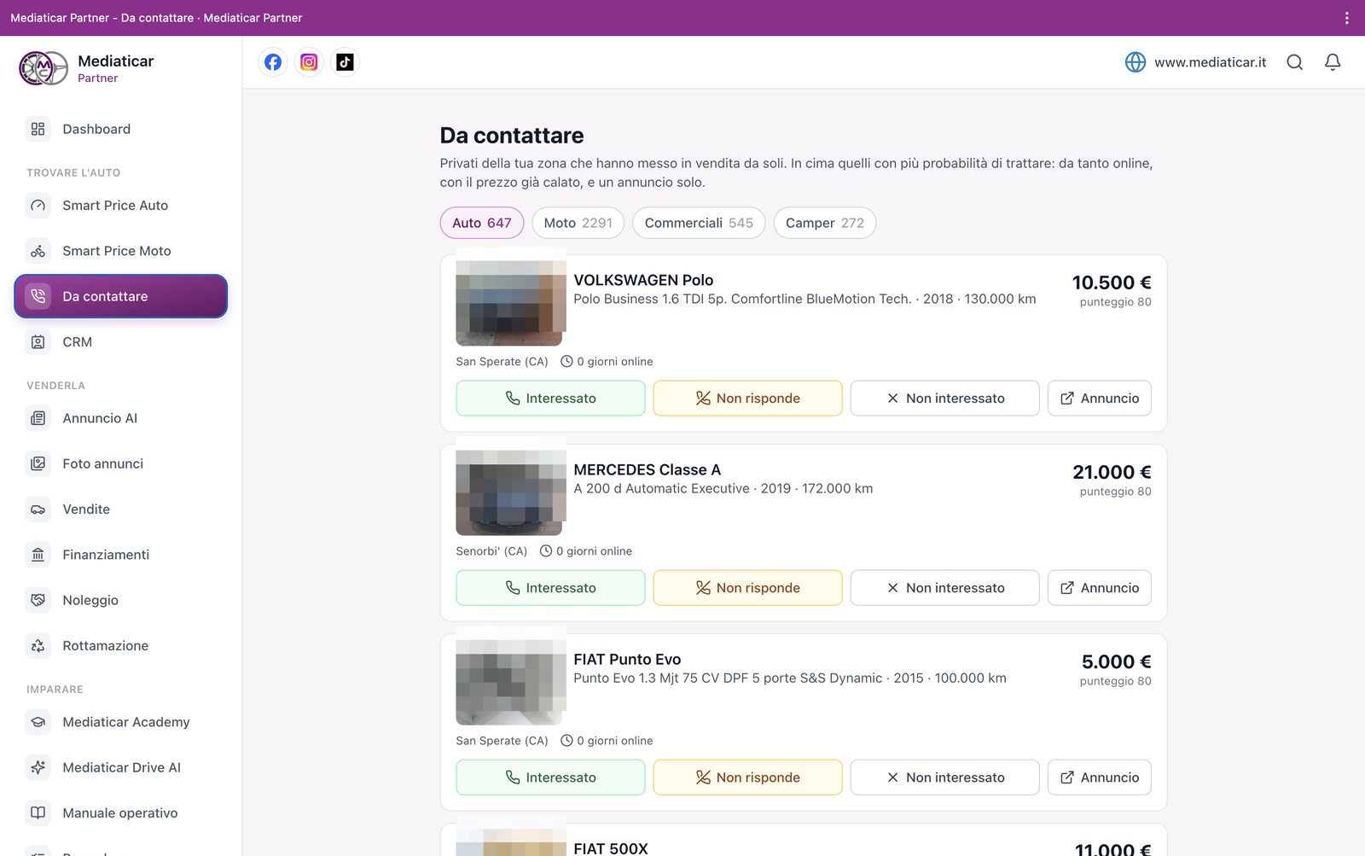1365x856 pixels.
Task: Mark the Mercedes Classe A seller as Interessato
Action: click(x=550, y=588)
